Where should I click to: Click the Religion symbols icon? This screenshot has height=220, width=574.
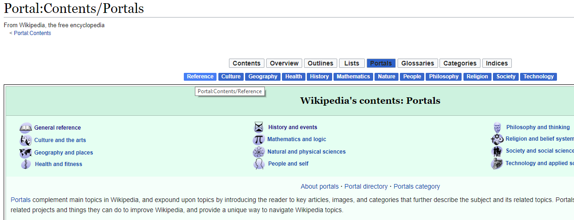click(x=497, y=139)
